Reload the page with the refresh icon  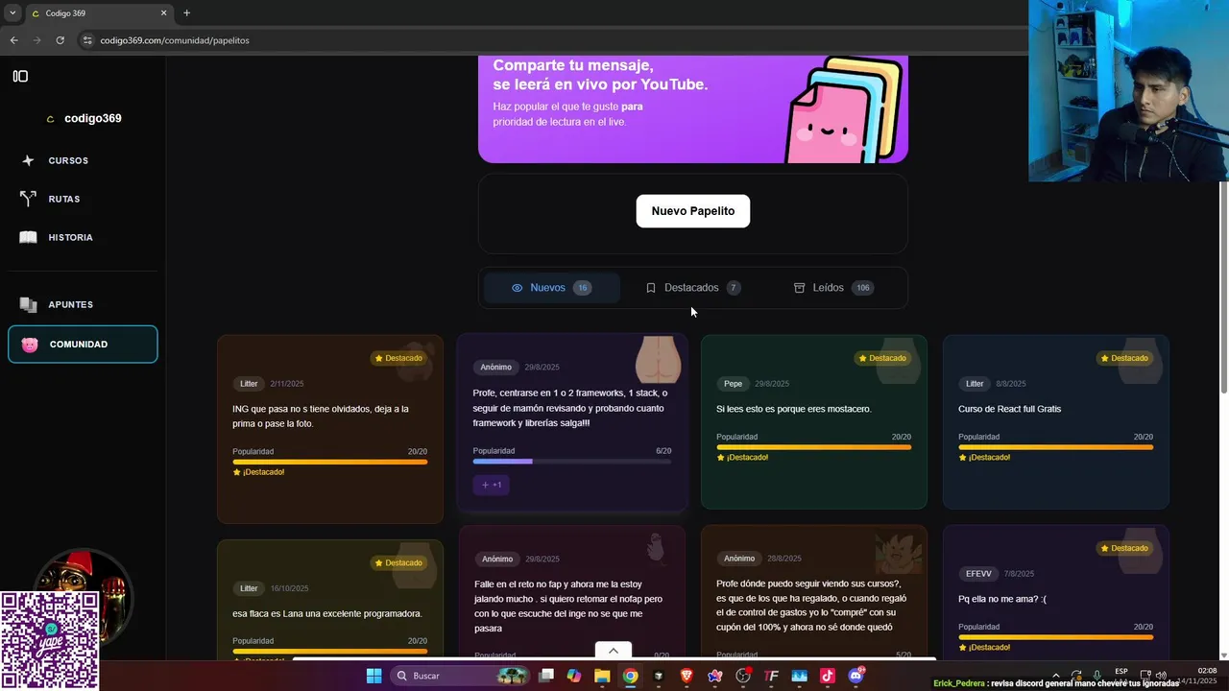tap(60, 40)
